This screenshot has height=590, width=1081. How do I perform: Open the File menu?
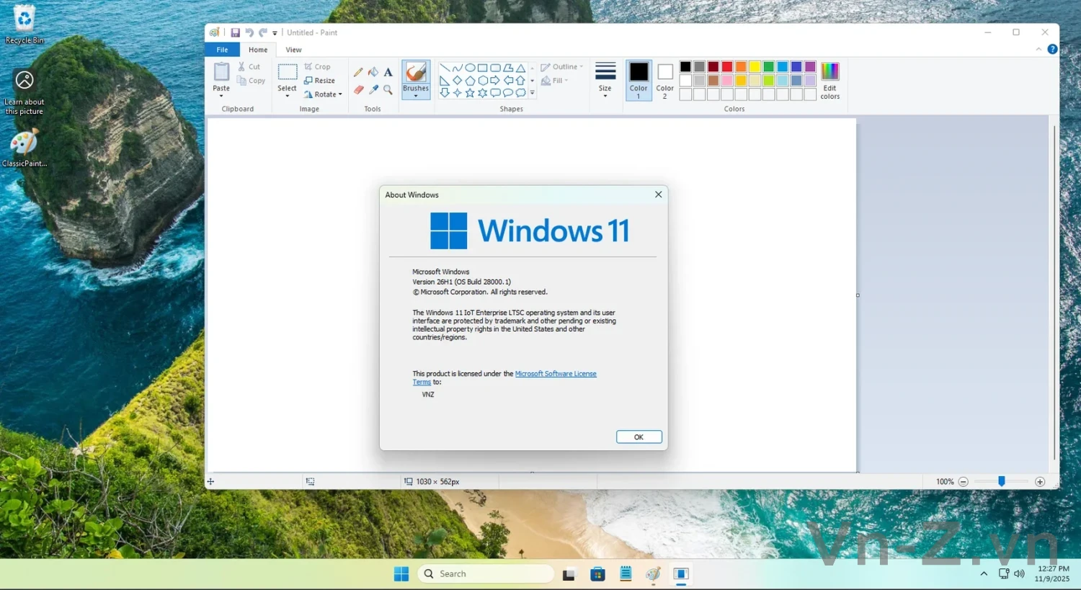[222, 50]
